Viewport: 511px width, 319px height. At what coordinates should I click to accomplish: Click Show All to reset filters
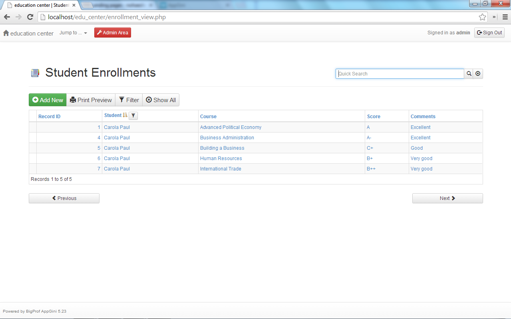(x=161, y=100)
